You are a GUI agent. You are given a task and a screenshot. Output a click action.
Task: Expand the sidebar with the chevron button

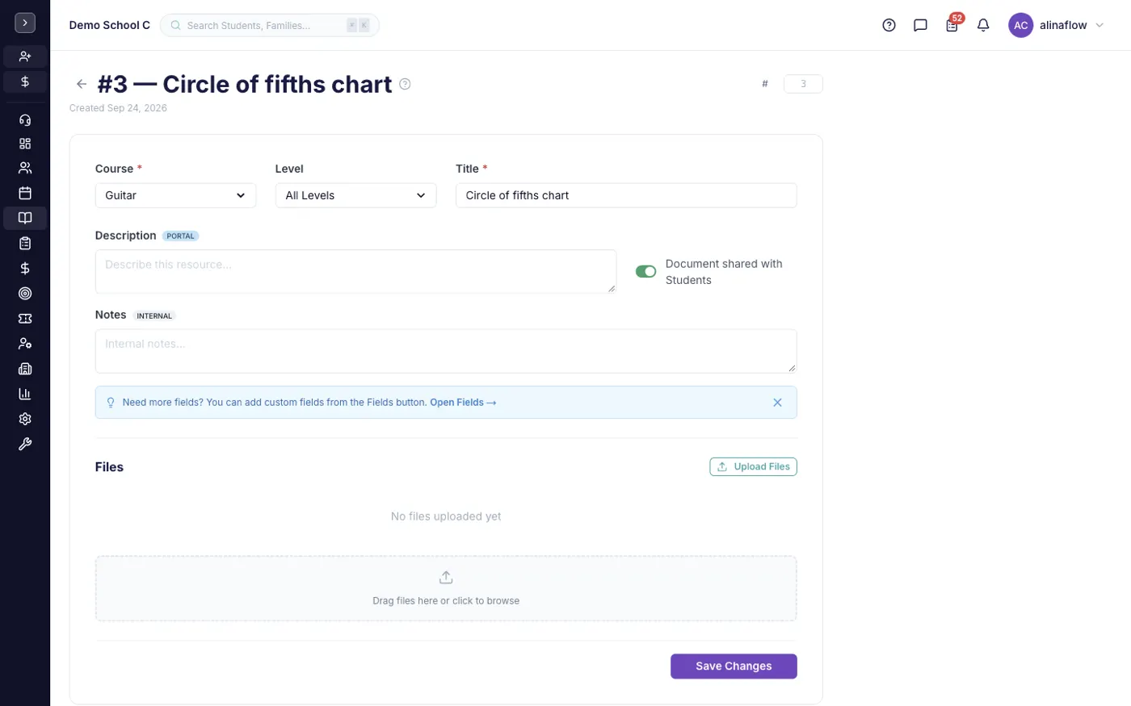[x=25, y=23]
